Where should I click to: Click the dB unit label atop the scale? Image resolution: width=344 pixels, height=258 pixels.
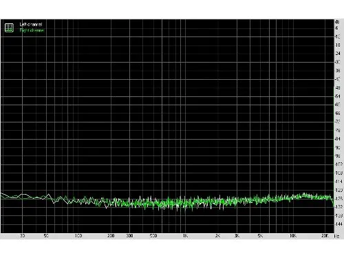pos(337,22)
